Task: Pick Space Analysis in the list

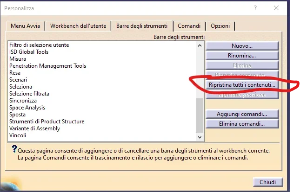Action: point(27,108)
